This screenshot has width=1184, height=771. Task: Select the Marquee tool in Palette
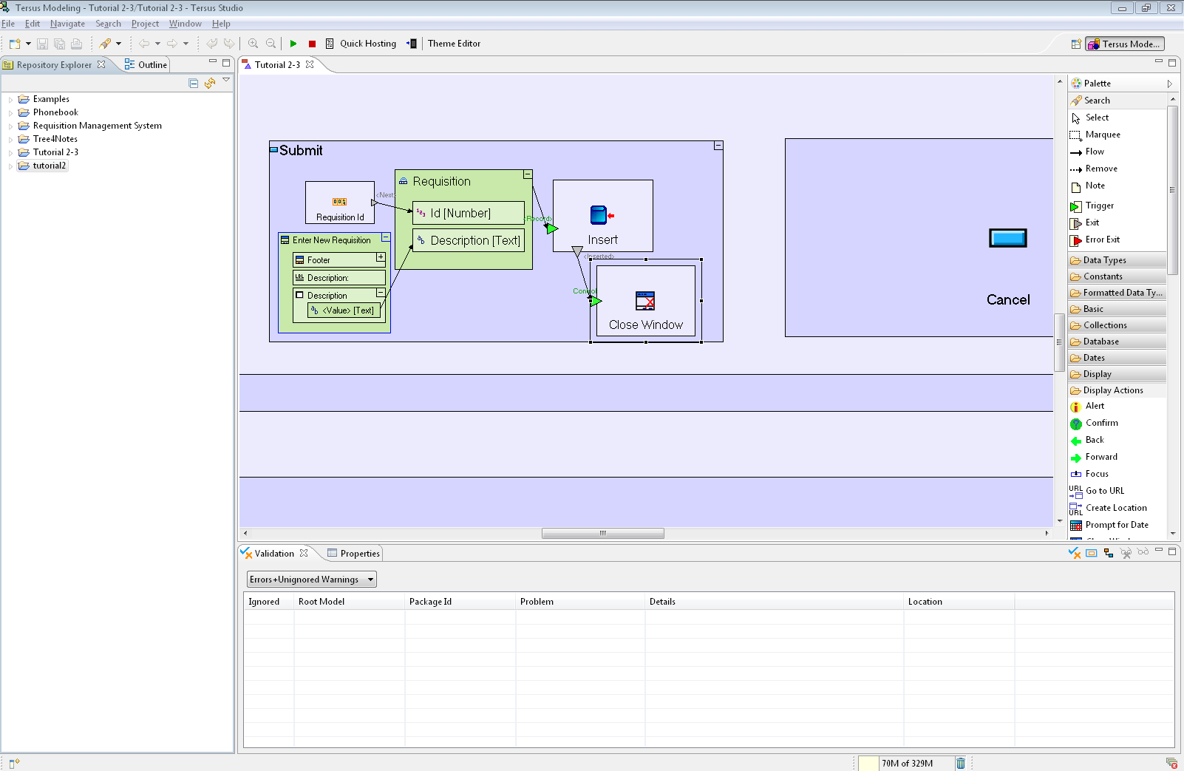(x=1102, y=135)
